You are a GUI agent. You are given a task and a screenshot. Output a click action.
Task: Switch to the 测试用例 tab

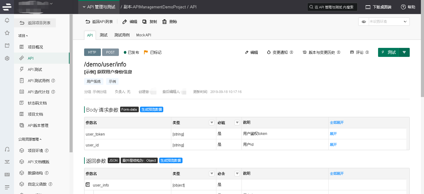pos(122,35)
